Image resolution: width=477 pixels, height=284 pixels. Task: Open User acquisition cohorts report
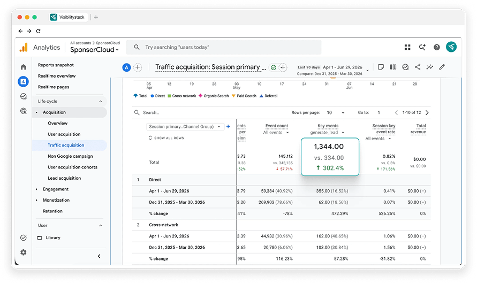coord(72,167)
